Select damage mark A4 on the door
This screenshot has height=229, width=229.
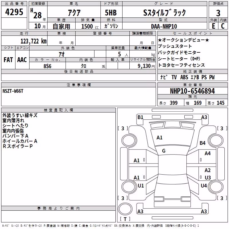[x=208, y=153]
